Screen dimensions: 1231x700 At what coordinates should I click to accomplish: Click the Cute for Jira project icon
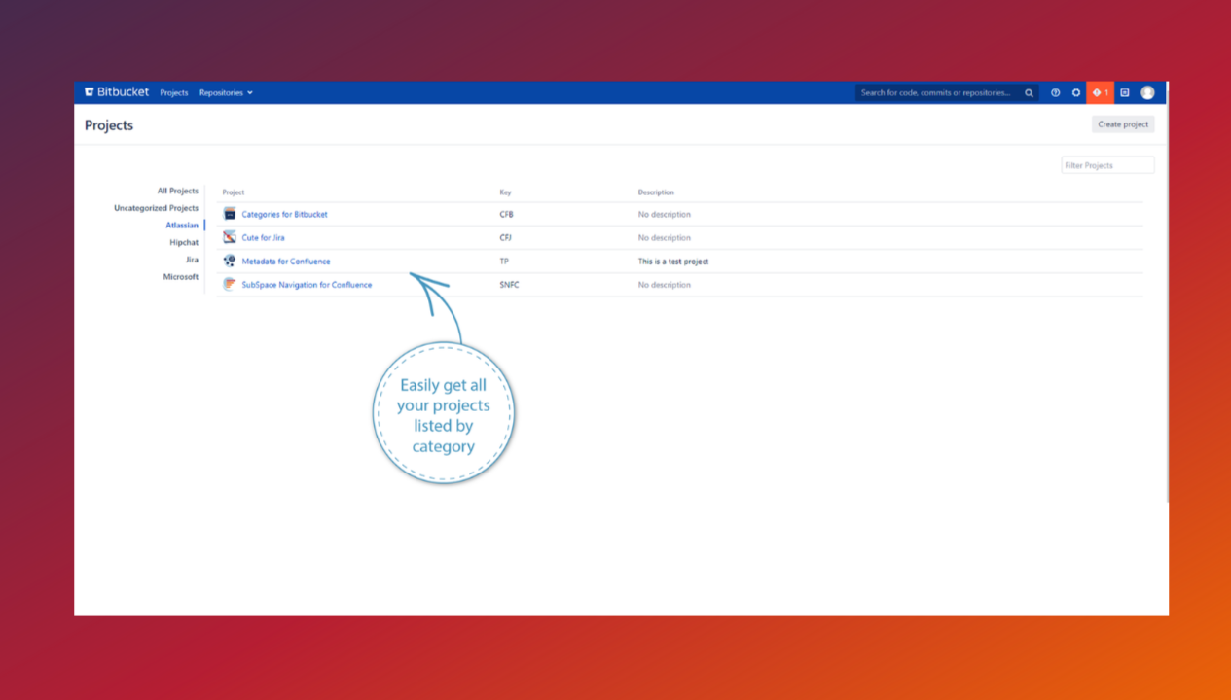[x=228, y=237]
